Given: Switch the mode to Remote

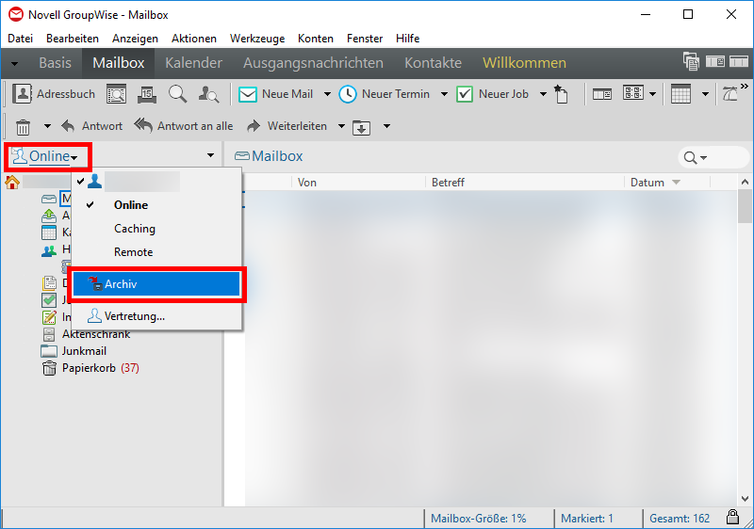Looking at the screenshot, I should tap(156, 252).
